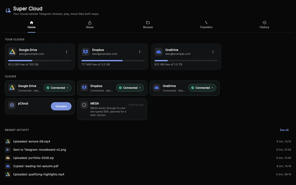Click the Super Cloud title text
Viewport: 296px width, 185px height.
(28, 9)
